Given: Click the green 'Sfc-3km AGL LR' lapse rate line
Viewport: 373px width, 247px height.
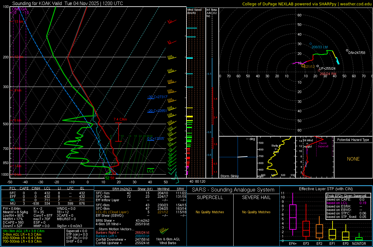Looking at the screenshot, I should (24, 231).
